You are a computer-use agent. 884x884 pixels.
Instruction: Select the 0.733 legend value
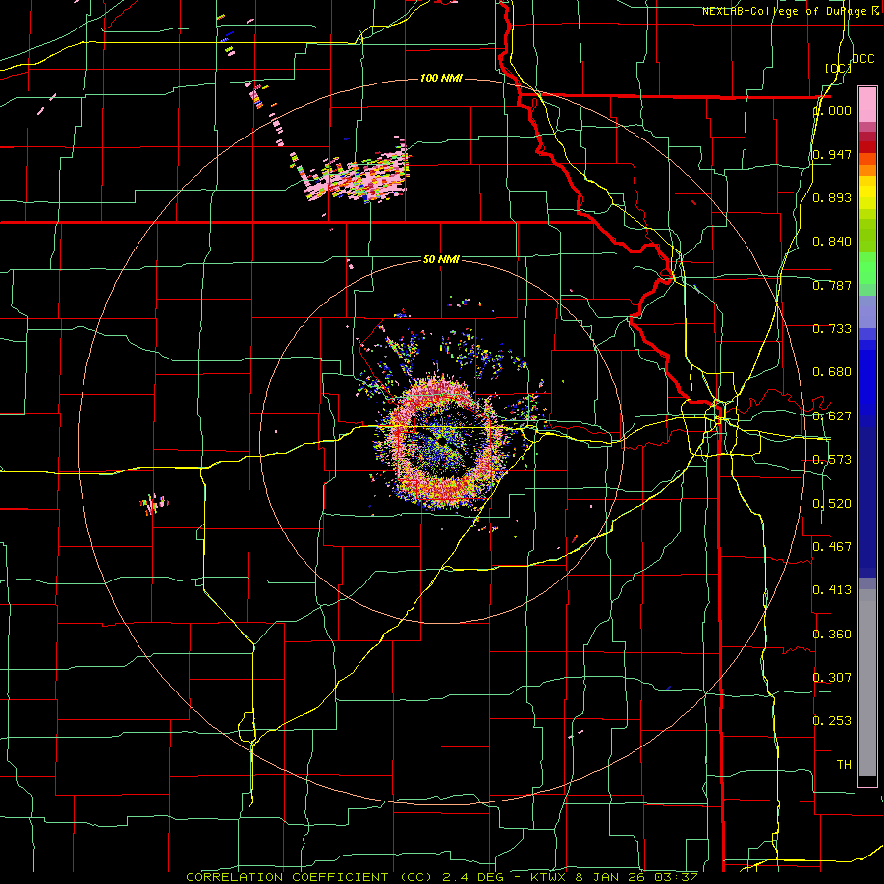click(832, 329)
